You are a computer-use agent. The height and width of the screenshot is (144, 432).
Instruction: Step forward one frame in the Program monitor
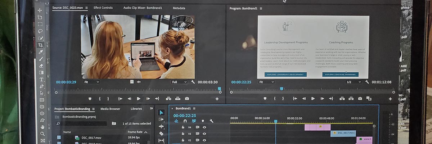pyautogui.click(x=323, y=98)
